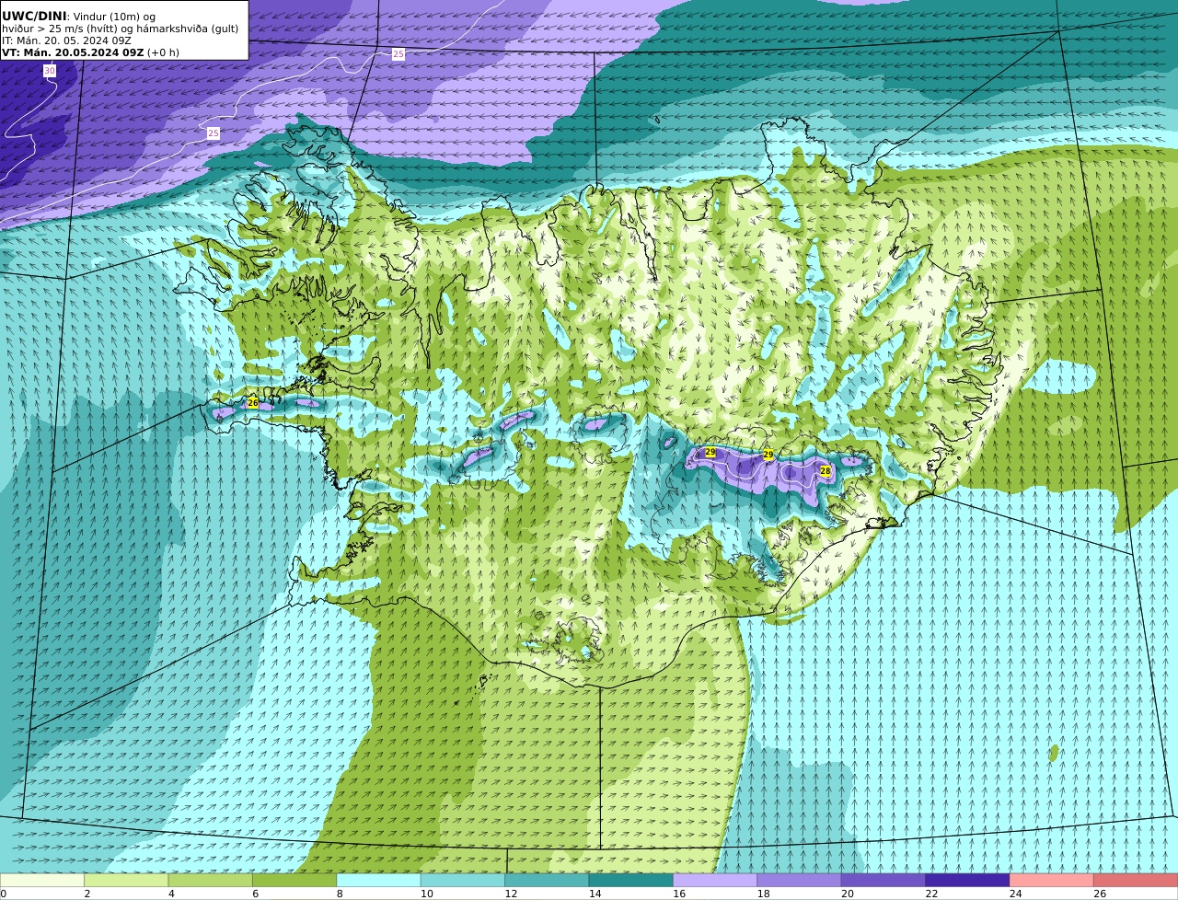This screenshot has width=1178, height=900.
Task: Select the light pink 24–26 m/s legend swatch
Action: tap(1052, 881)
